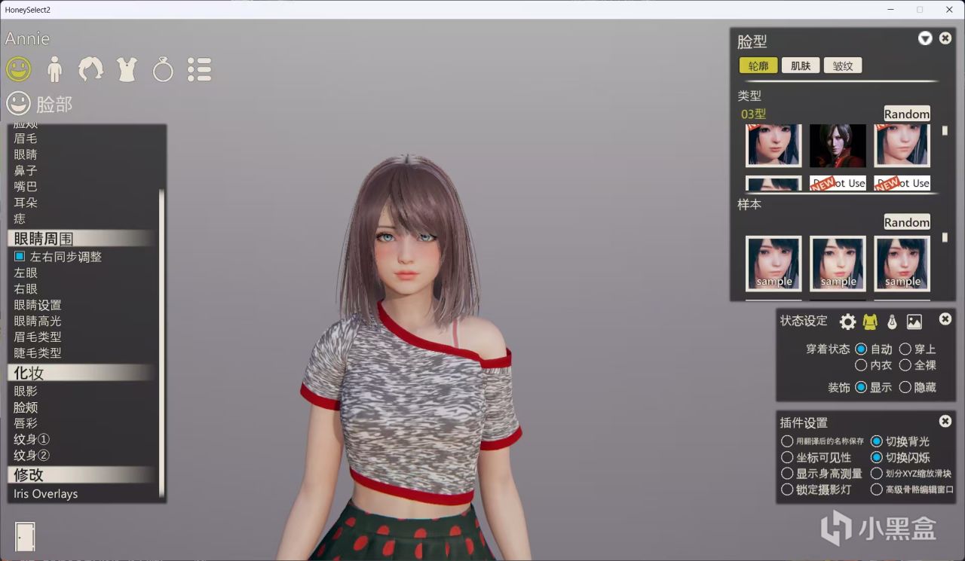The width and height of the screenshot is (965, 561).
Task: Pick the dark red-clothed face type thumbnail
Action: tap(838, 145)
